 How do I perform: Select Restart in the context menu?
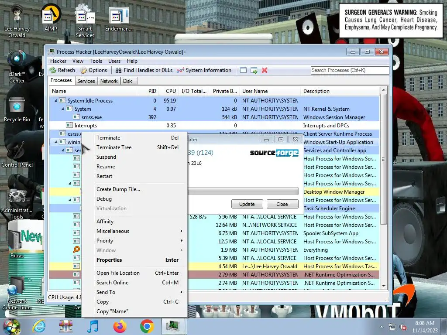click(x=139, y=176)
